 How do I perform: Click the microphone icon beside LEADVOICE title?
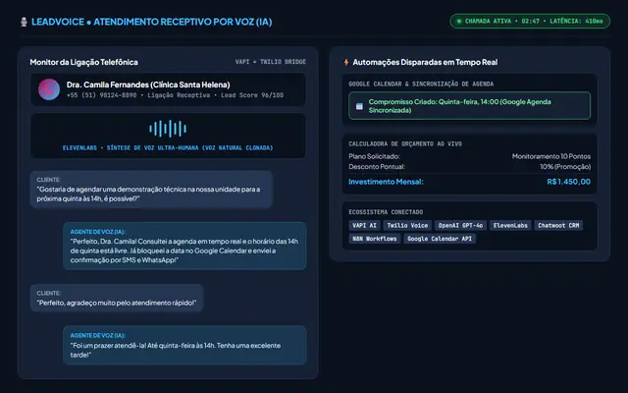coord(24,22)
